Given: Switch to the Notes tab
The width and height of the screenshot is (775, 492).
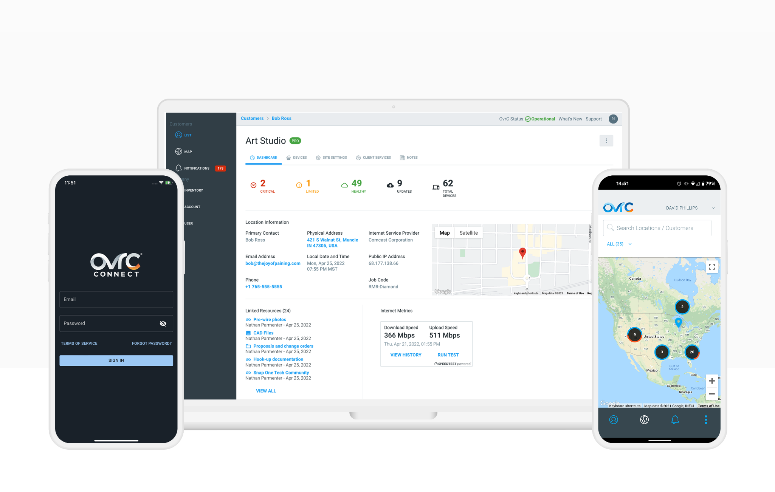Looking at the screenshot, I should pos(411,157).
